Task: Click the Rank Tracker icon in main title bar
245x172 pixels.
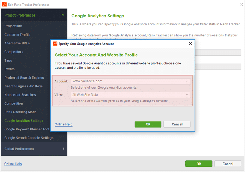Action: [5, 4]
